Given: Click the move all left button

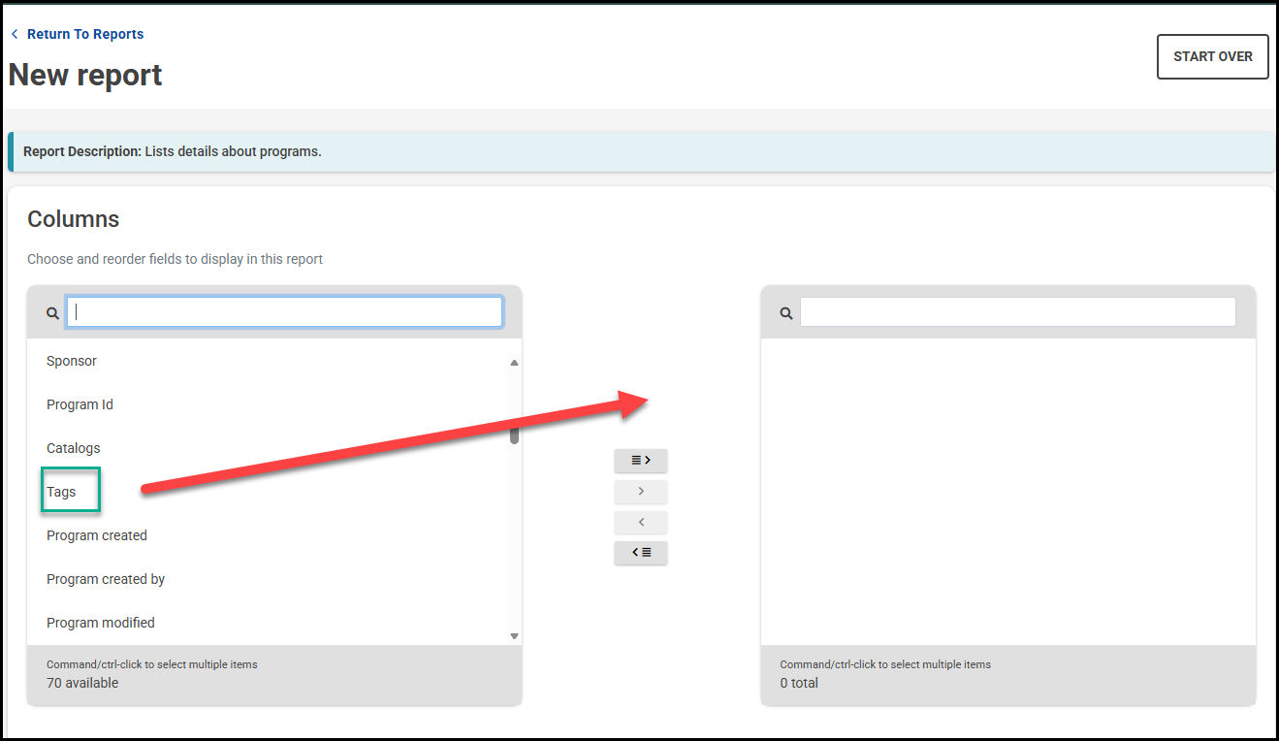Looking at the screenshot, I should pyautogui.click(x=640, y=553).
